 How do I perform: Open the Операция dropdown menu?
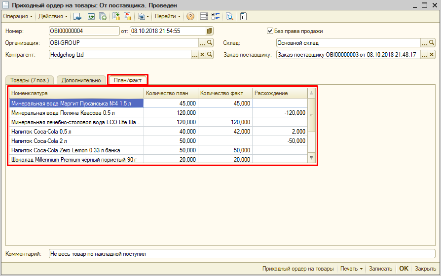18,16
